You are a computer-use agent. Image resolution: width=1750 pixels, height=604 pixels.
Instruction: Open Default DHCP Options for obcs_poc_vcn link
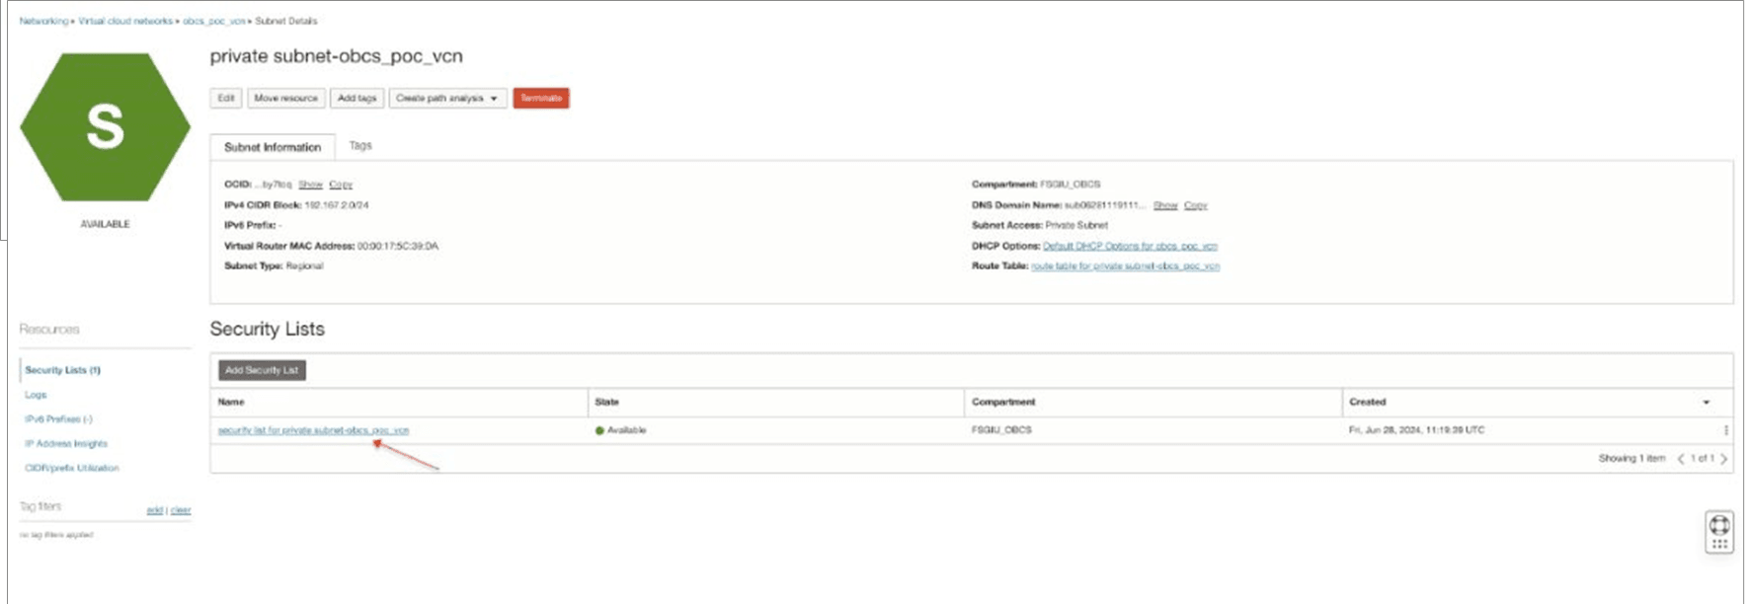point(1130,246)
